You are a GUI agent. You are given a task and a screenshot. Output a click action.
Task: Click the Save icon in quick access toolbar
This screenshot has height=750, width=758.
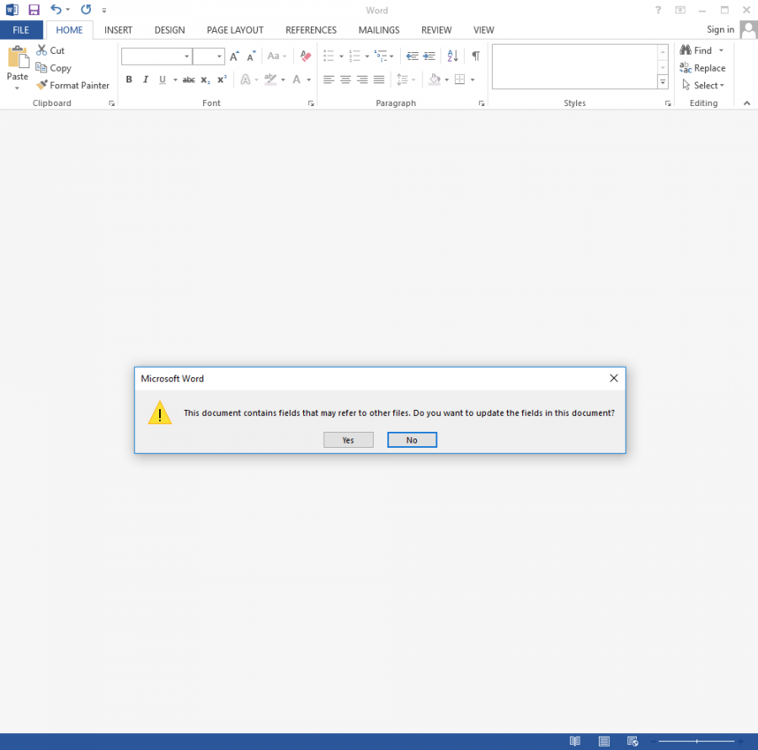click(x=34, y=10)
